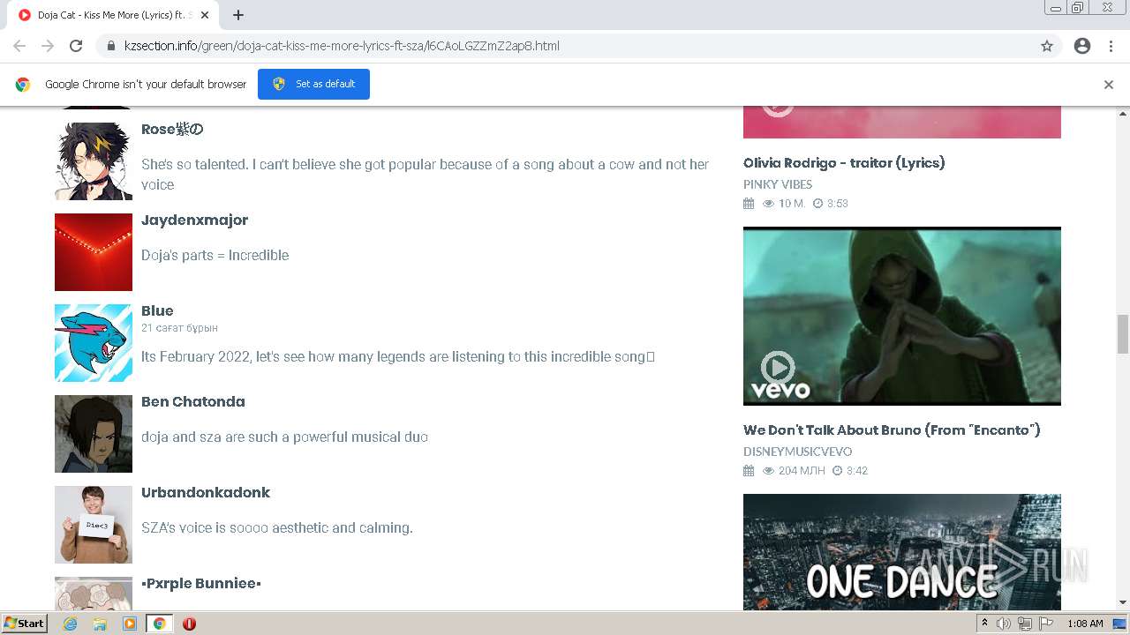
Task: Open Ben Chatonda commenter name
Action: click(x=193, y=401)
